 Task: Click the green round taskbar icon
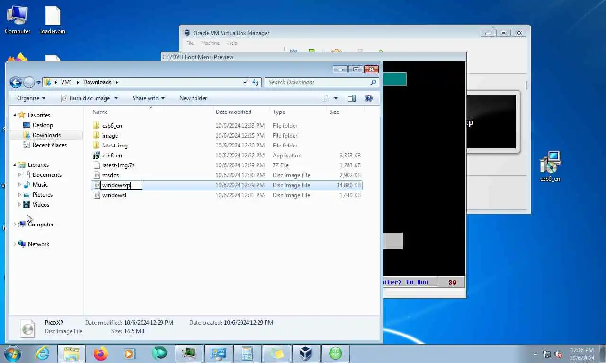tap(335, 354)
